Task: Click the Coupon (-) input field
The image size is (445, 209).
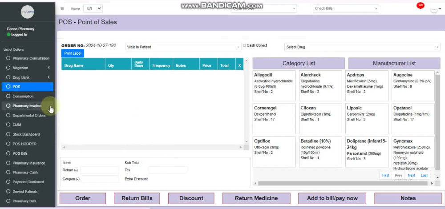Action: (x=100, y=179)
